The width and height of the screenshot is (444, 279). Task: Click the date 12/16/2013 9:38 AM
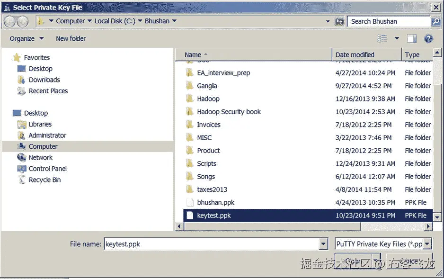pyautogui.click(x=365, y=99)
